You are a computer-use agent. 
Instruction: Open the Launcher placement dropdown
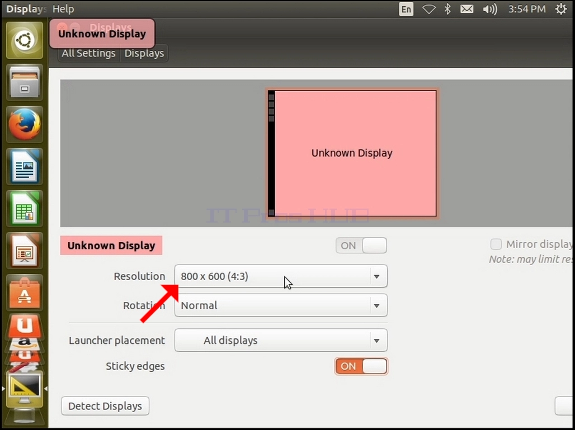coord(281,340)
